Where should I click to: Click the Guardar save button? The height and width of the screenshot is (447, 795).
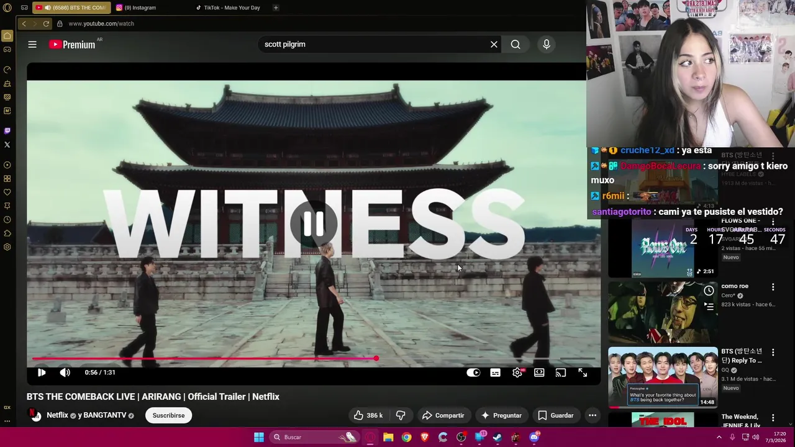click(x=556, y=415)
